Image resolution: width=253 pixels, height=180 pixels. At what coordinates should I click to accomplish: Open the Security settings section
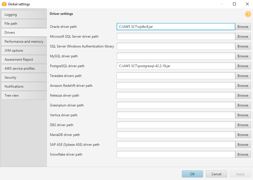point(24,77)
